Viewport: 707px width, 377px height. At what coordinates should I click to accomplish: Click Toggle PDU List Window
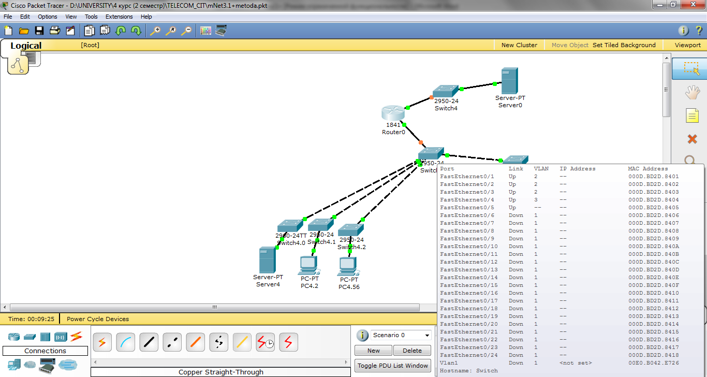click(393, 366)
